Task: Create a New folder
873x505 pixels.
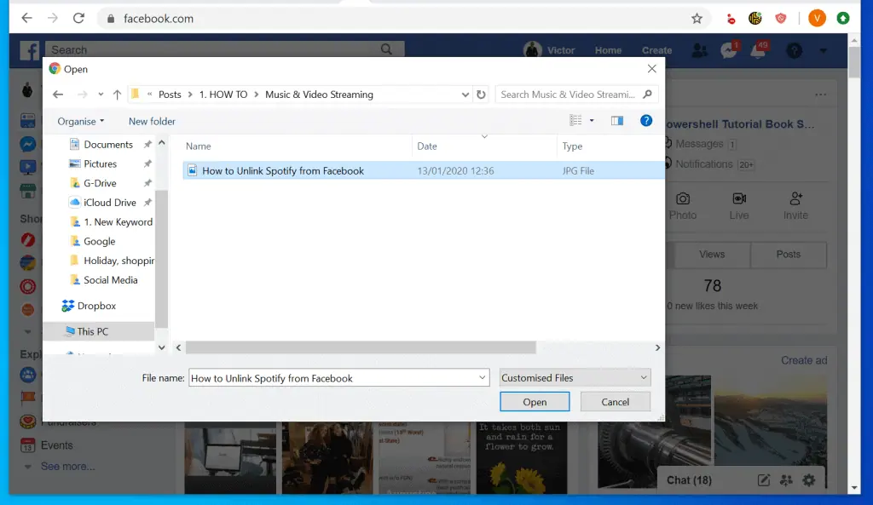Action: pyautogui.click(x=151, y=121)
